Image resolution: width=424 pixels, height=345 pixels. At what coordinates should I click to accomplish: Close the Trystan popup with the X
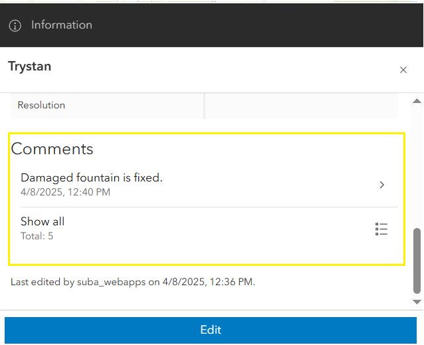point(403,70)
